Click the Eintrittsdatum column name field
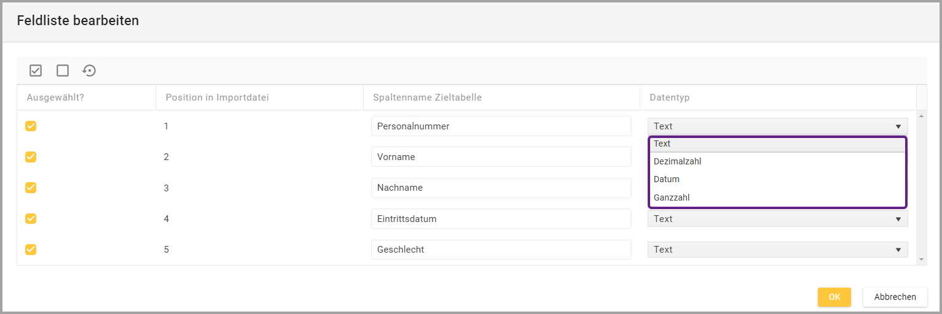The image size is (942, 314). 501,219
